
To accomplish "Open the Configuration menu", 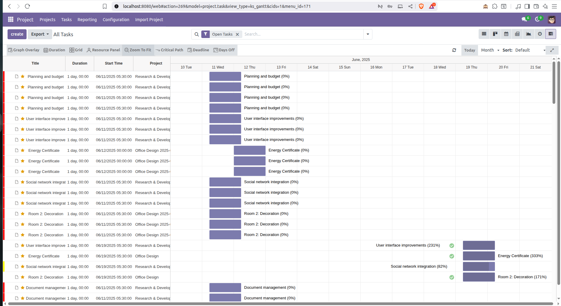I will (116, 20).
